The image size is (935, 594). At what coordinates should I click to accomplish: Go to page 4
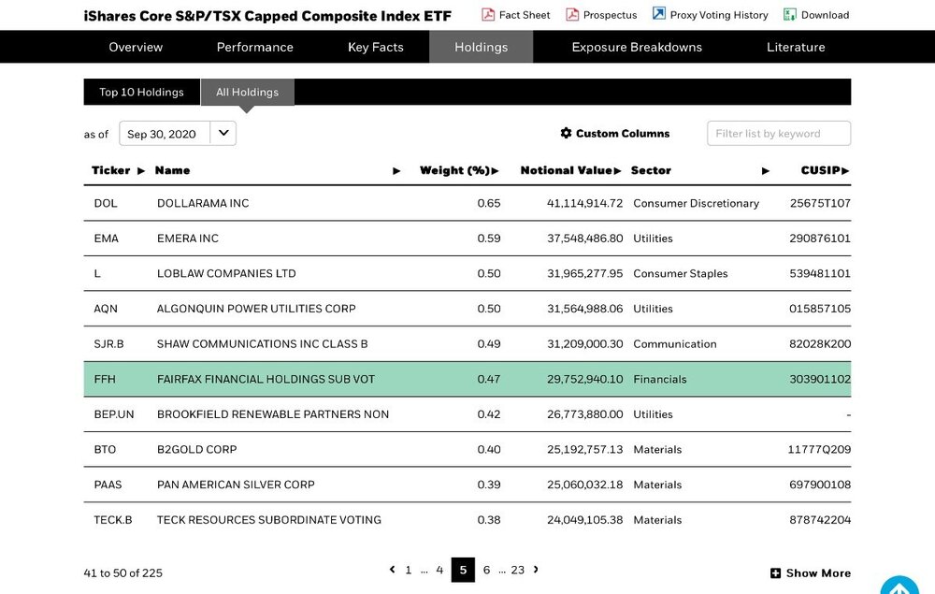click(x=439, y=570)
